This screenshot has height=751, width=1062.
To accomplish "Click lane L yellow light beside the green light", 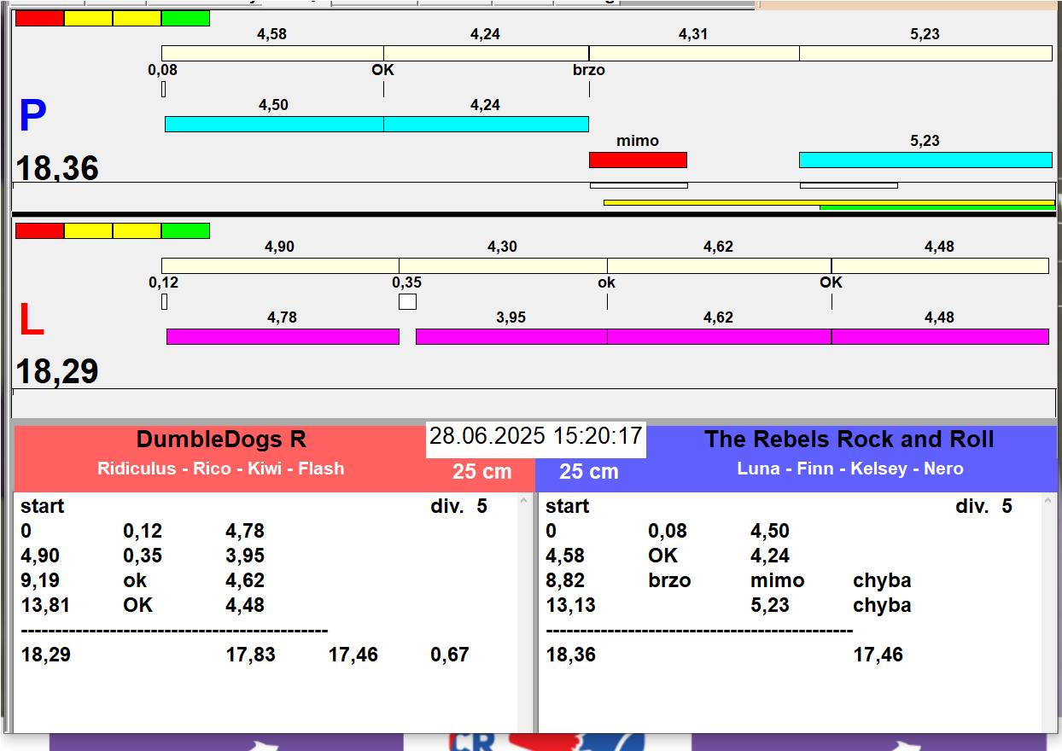I will 137,230.
